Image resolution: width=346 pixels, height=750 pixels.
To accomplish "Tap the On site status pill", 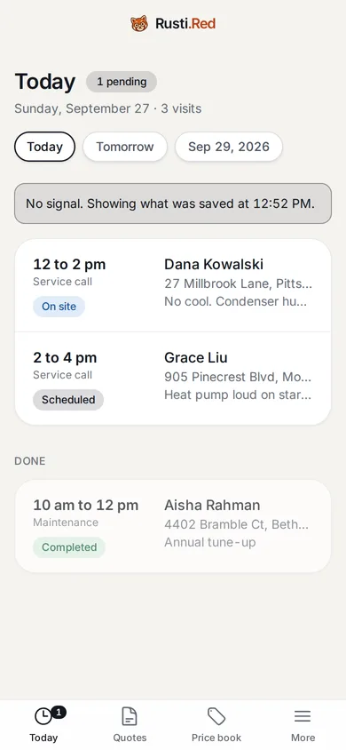I will click(x=59, y=307).
